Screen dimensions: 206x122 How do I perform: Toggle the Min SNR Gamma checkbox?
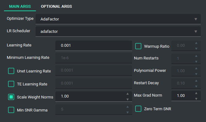11,110
